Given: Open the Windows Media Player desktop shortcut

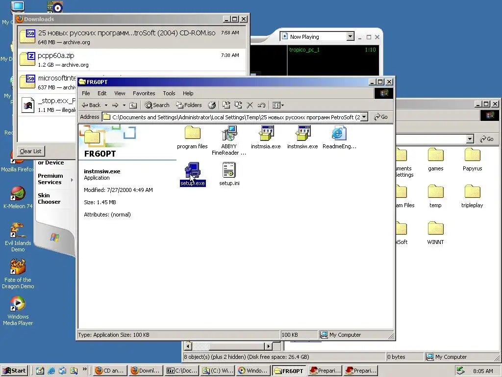Looking at the screenshot, I should point(18,311).
